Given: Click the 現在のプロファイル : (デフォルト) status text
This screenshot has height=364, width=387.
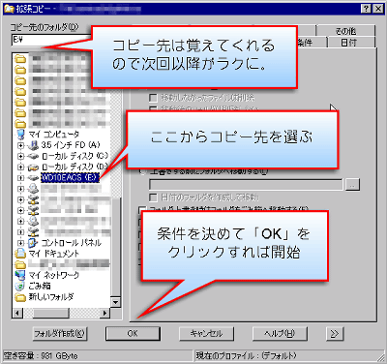Looking at the screenshot, I should pos(246,356).
